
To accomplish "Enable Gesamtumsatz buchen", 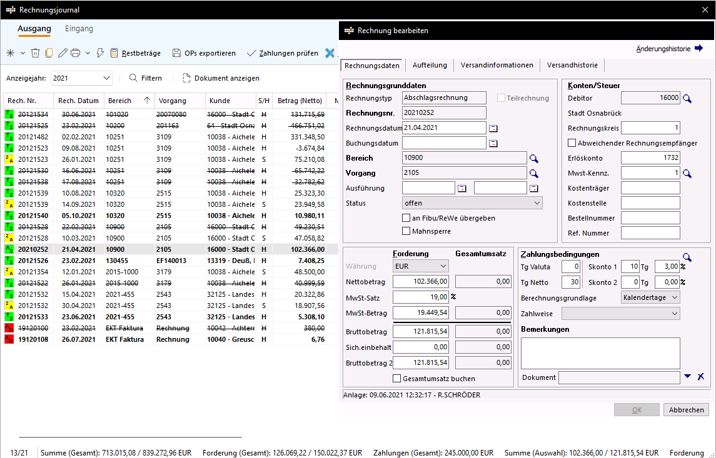I will [x=397, y=379].
